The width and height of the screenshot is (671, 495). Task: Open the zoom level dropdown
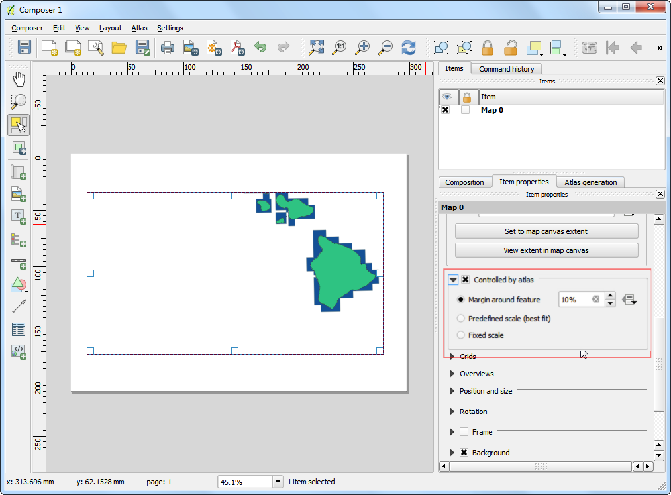pyautogui.click(x=278, y=482)
